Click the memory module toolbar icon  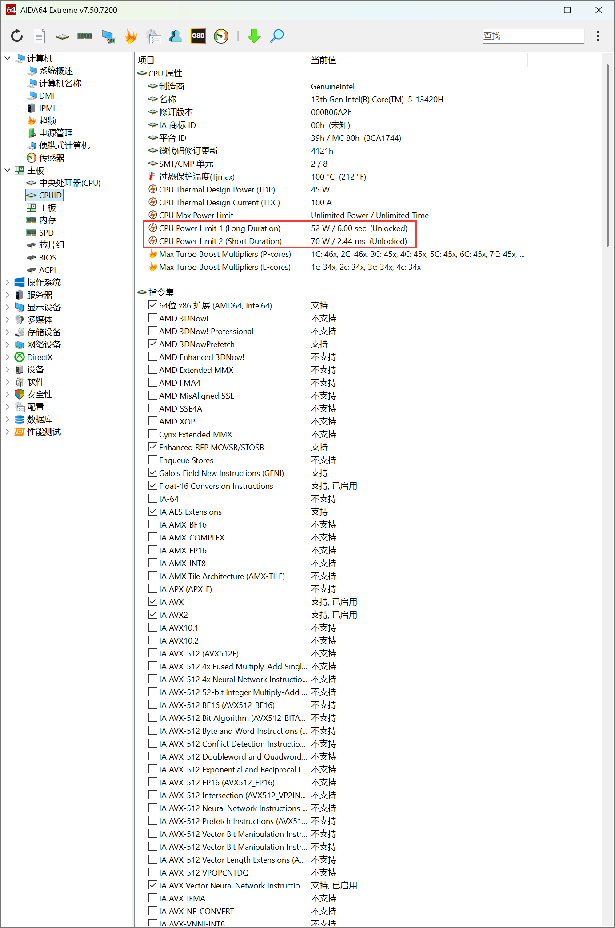point(85,36)
